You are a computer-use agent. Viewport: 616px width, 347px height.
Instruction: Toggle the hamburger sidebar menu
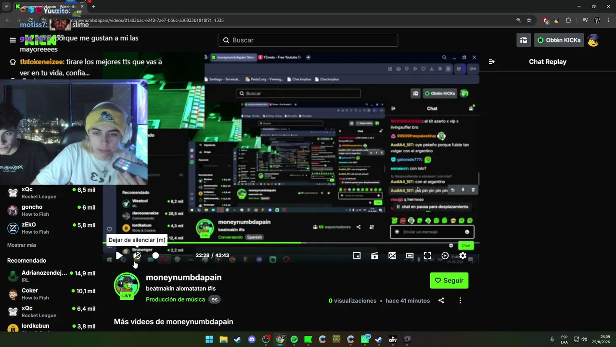13,40
